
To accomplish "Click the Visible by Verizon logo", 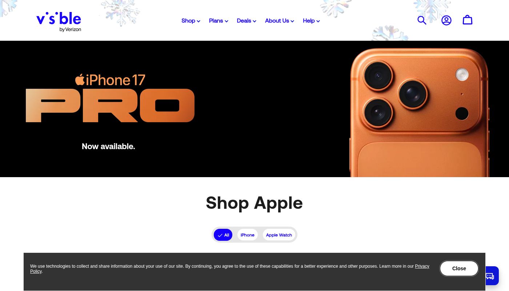I will pos(59,22).
